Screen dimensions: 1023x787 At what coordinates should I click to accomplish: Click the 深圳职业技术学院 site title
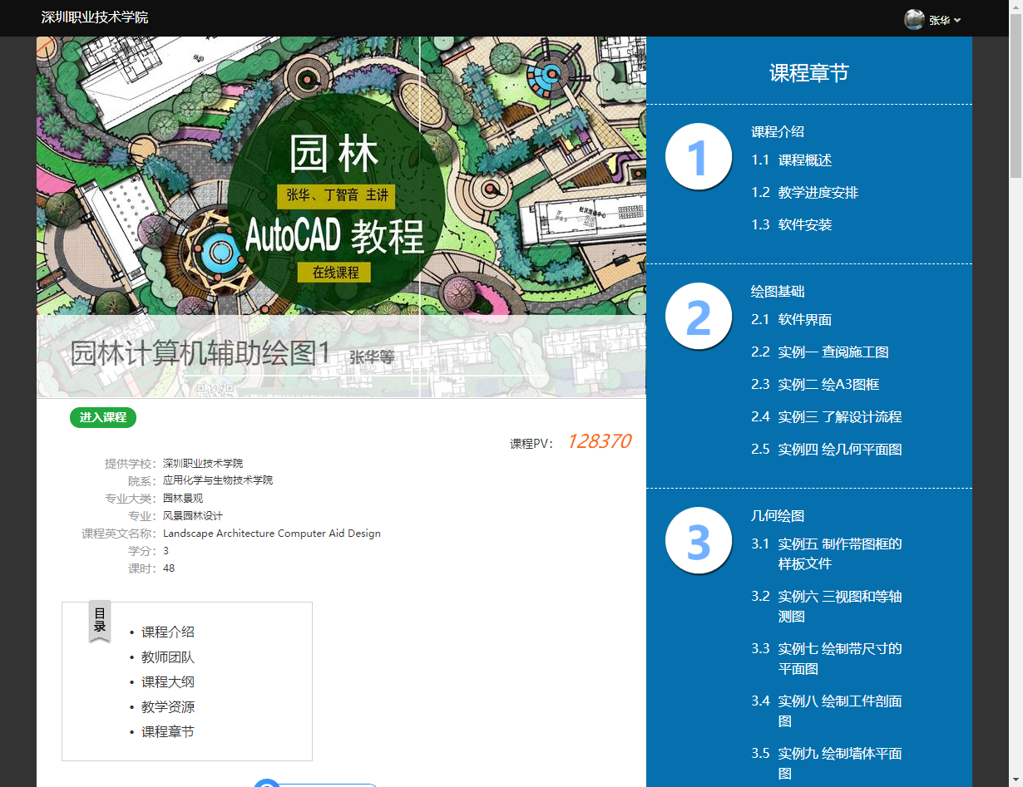click(x=95, y=17)
